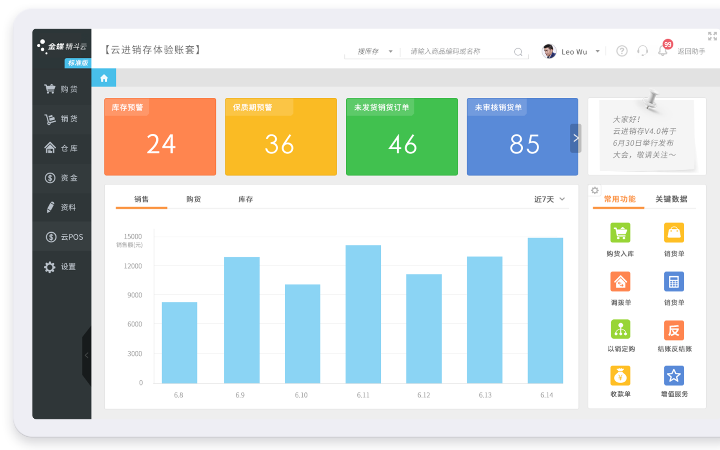720x450 pixels.
Task: Open the notification bell with 99 alerts
Action: [x=663, y=51]
